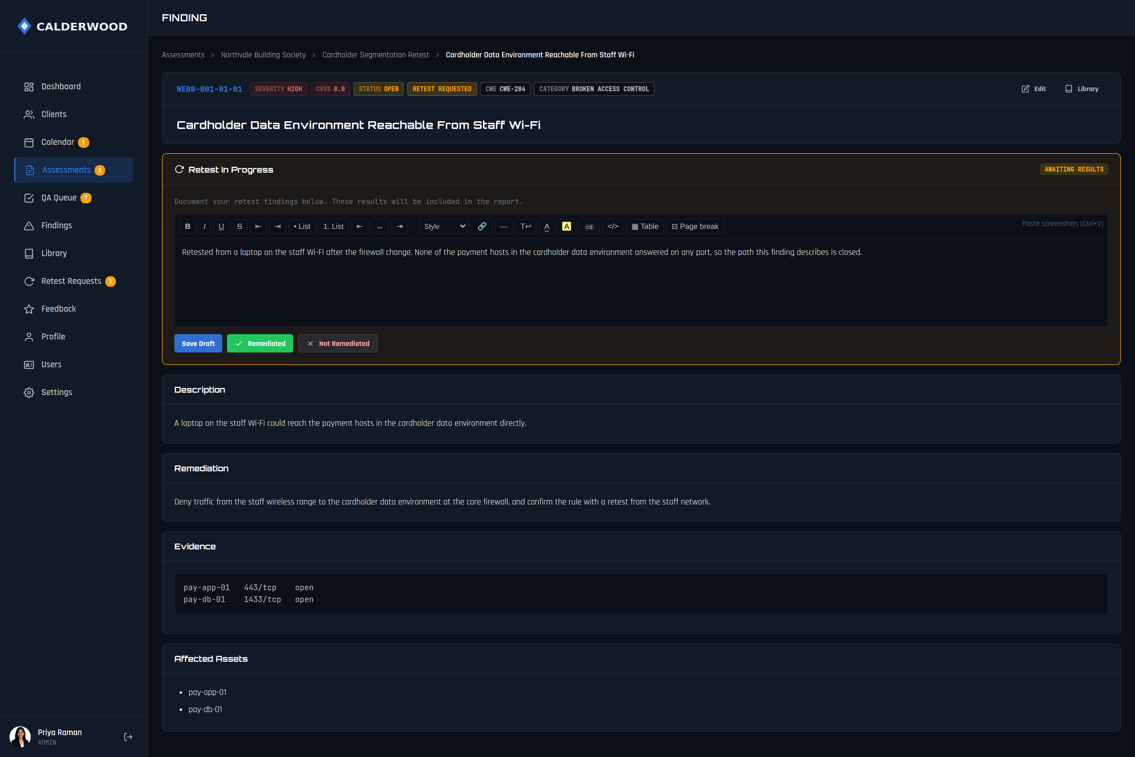This screenshot has width=1135, height=757.
Task: Open the Profile sidebar item
Action: (x=73, y=337)
